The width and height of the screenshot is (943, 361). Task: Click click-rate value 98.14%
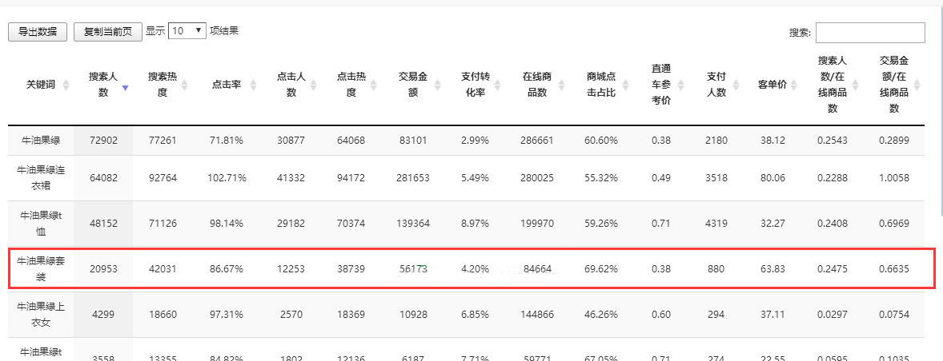point(227,224)
